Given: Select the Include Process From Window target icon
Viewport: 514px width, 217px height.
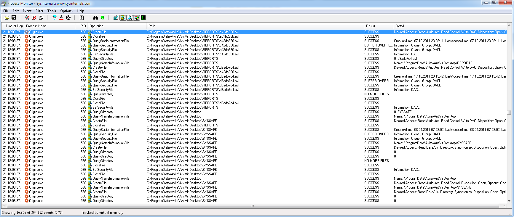Looking at the screenshot, I should click(68, 18).
